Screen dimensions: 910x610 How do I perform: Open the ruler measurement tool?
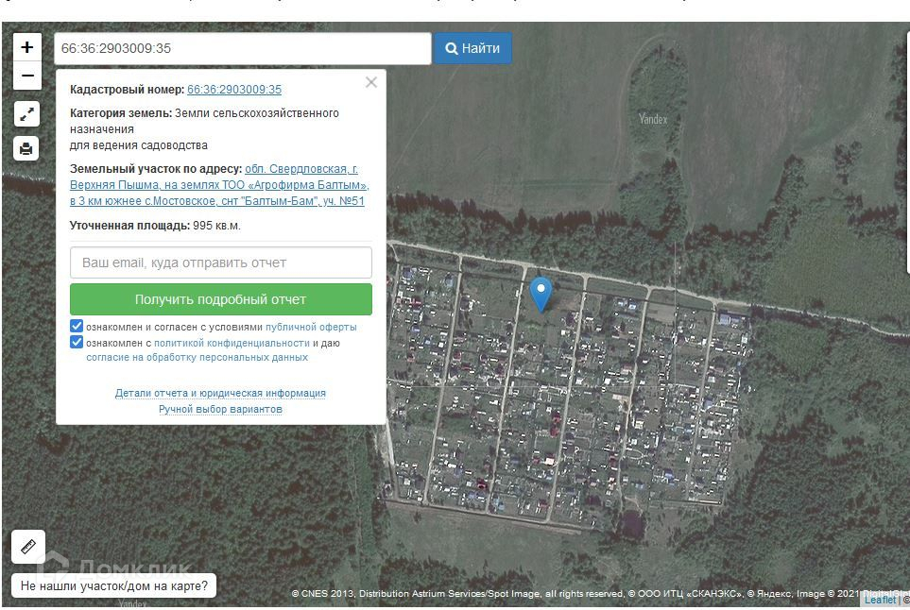(28, 546)
